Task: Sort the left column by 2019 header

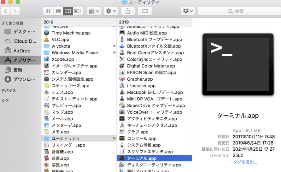Action: [x=79, y=22]
